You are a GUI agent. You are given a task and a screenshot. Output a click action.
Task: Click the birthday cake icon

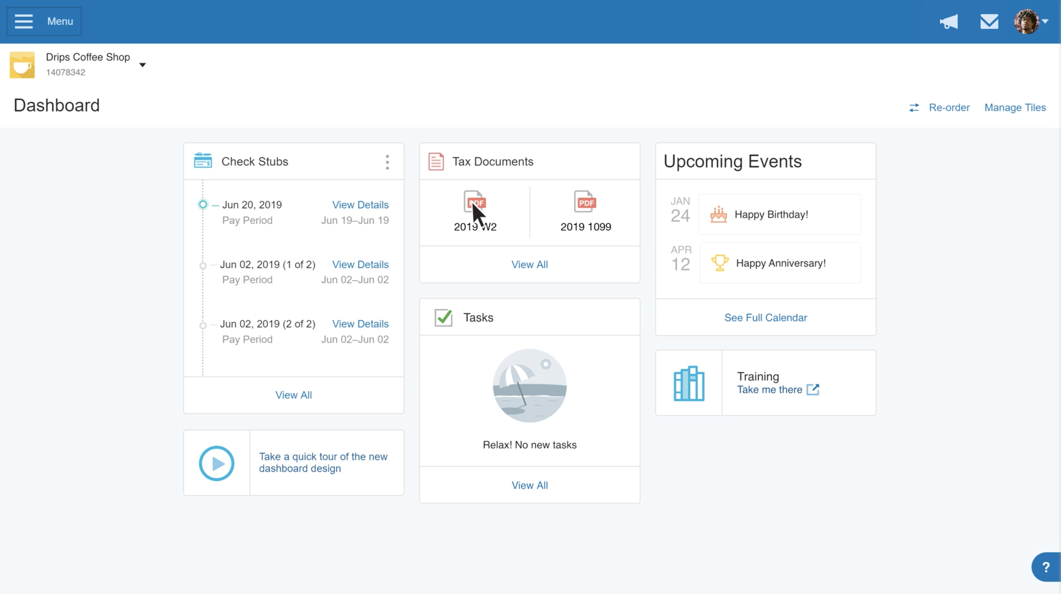pos(718,214)
